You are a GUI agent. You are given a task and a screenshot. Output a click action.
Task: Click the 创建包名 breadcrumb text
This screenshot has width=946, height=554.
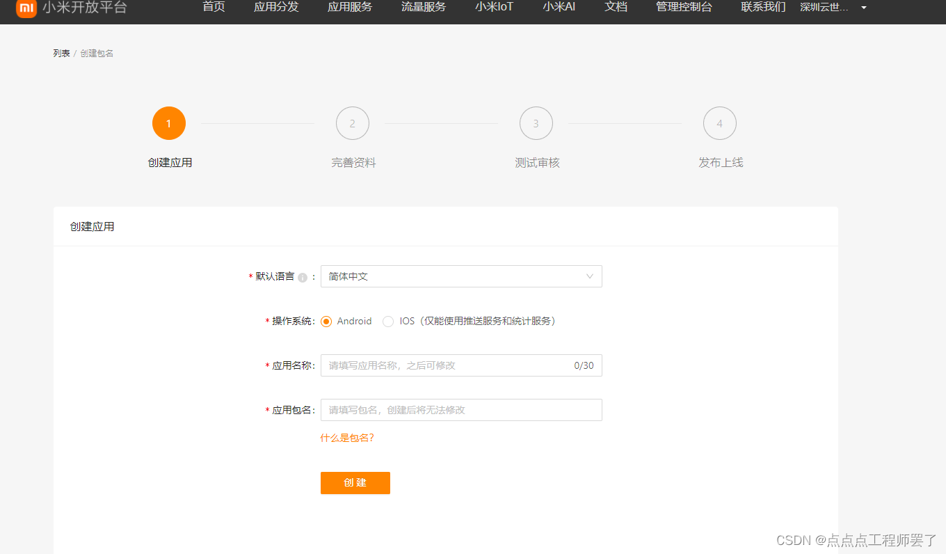[97, 54]
